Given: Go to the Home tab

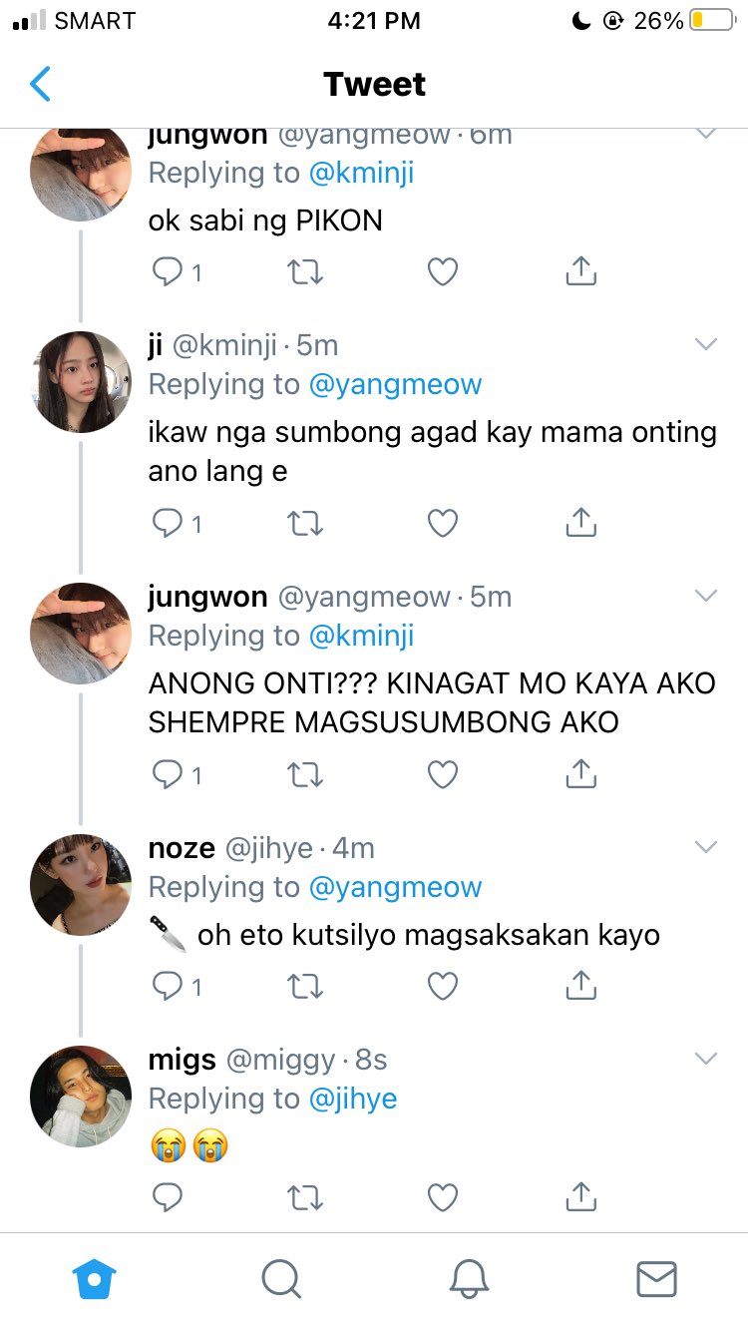Looking at the screenshot, I should click(x=95, y=1278).
